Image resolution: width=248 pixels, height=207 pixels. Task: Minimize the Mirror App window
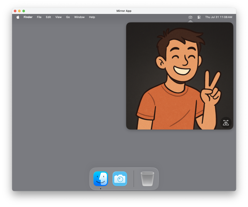click(x=19, y=11)
